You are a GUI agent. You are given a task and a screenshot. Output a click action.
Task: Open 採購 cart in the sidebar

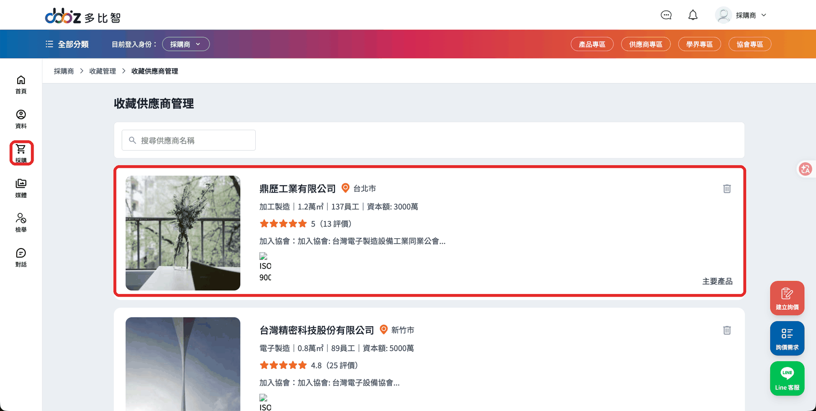pyautogui.click(x=21, y=153)
